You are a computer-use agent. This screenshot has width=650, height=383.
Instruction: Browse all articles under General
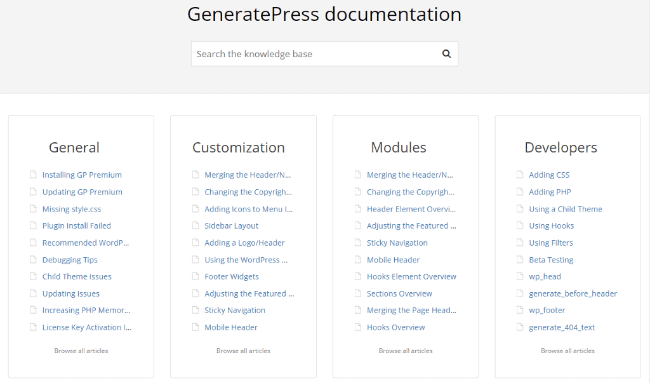coord(81,351)
